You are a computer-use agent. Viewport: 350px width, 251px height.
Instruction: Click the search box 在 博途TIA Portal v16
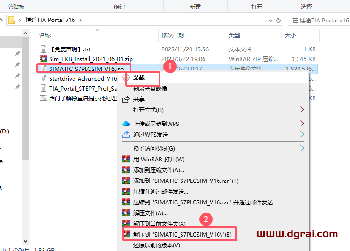coord(319,21)
